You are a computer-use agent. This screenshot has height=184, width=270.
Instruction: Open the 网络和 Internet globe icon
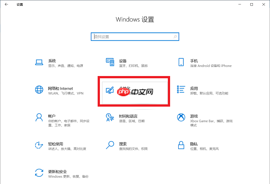pyautogui.click(x=39, y=90)
